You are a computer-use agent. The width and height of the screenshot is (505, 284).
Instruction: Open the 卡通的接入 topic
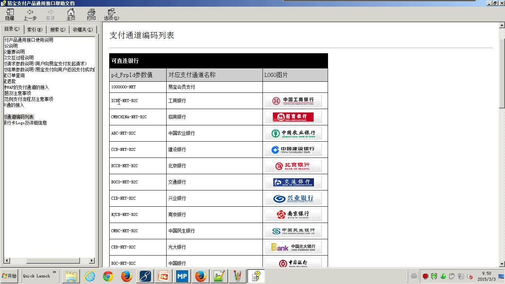[14, 105]
